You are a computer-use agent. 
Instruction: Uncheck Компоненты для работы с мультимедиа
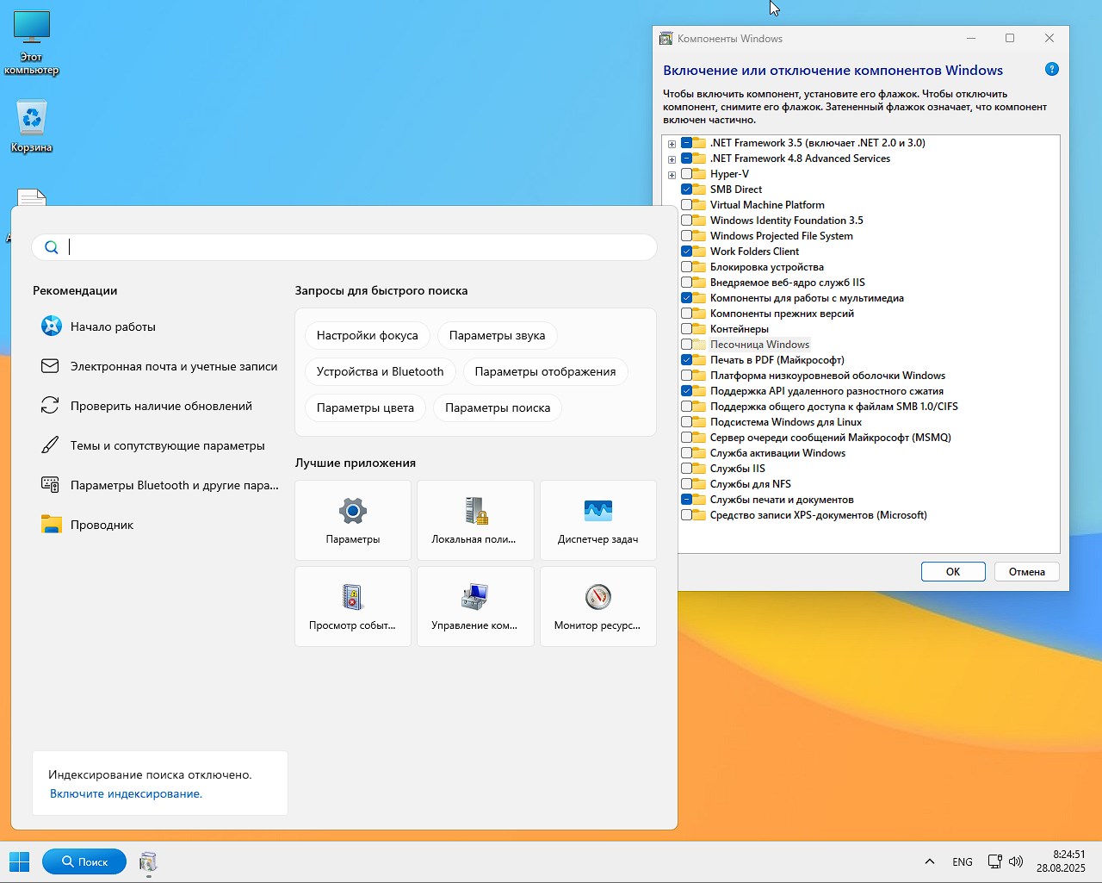click(686, 298)
